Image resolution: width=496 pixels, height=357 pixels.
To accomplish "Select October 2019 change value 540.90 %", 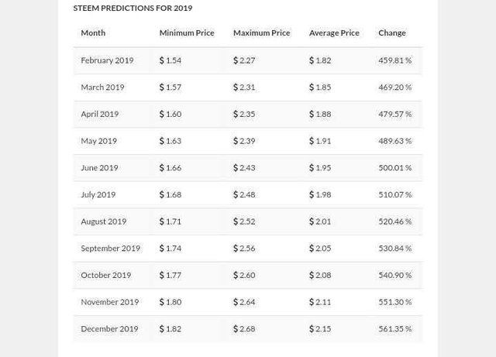I will click(394, 275).
